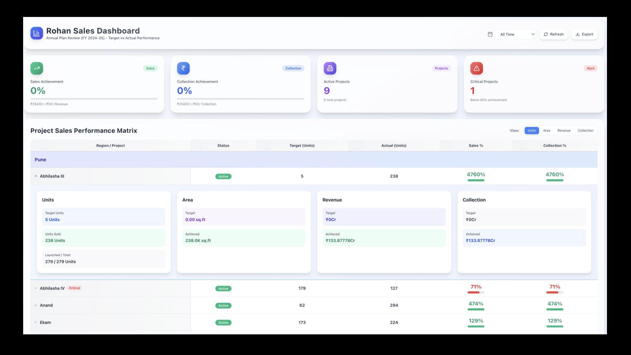Click the purple building Active Projects icon

(330, 68)
